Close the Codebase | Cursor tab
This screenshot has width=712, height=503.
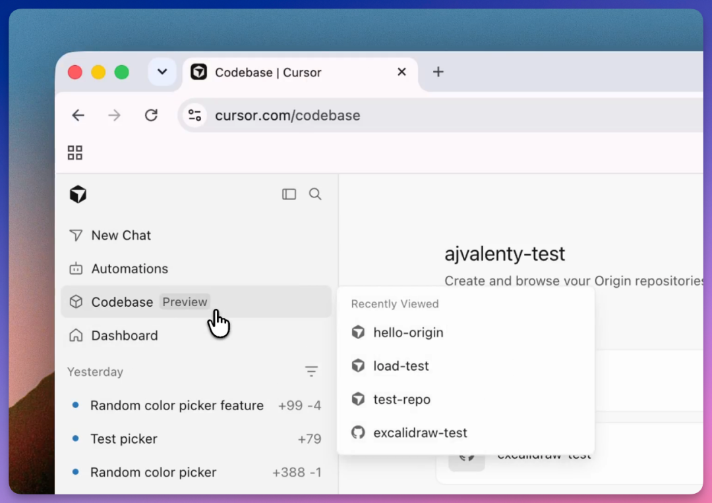[x=401, y=72]
